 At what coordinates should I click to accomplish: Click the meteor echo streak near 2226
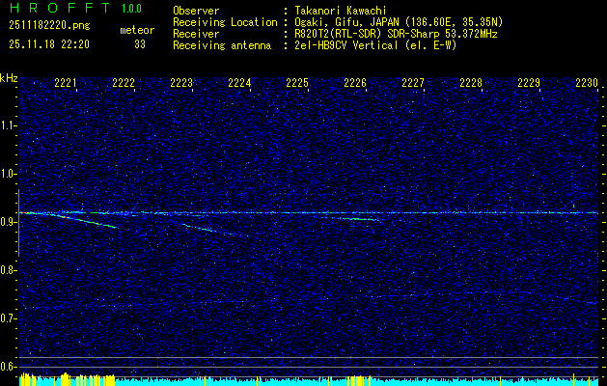(359, 219)
